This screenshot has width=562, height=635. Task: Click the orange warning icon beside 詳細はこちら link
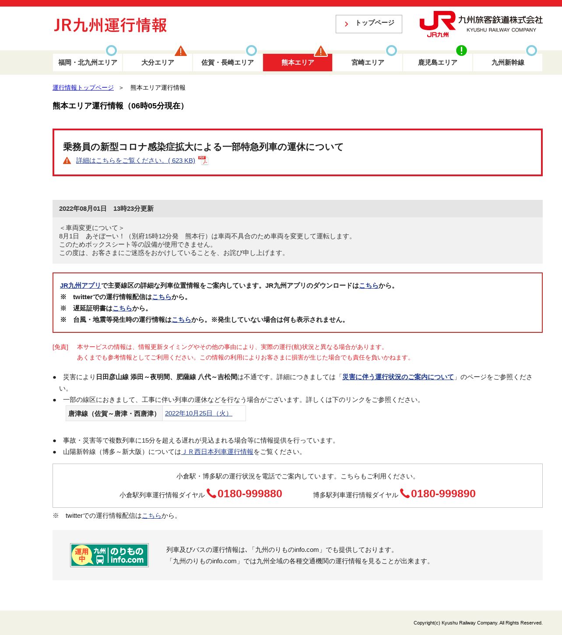pos(67,160)
